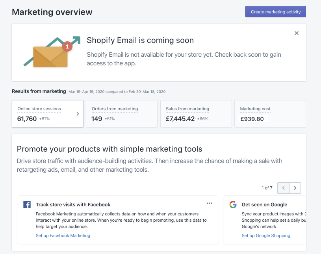Click the Sales from marketing label
The width and height of the screenshot is (321, 254).
coord(187,109)
